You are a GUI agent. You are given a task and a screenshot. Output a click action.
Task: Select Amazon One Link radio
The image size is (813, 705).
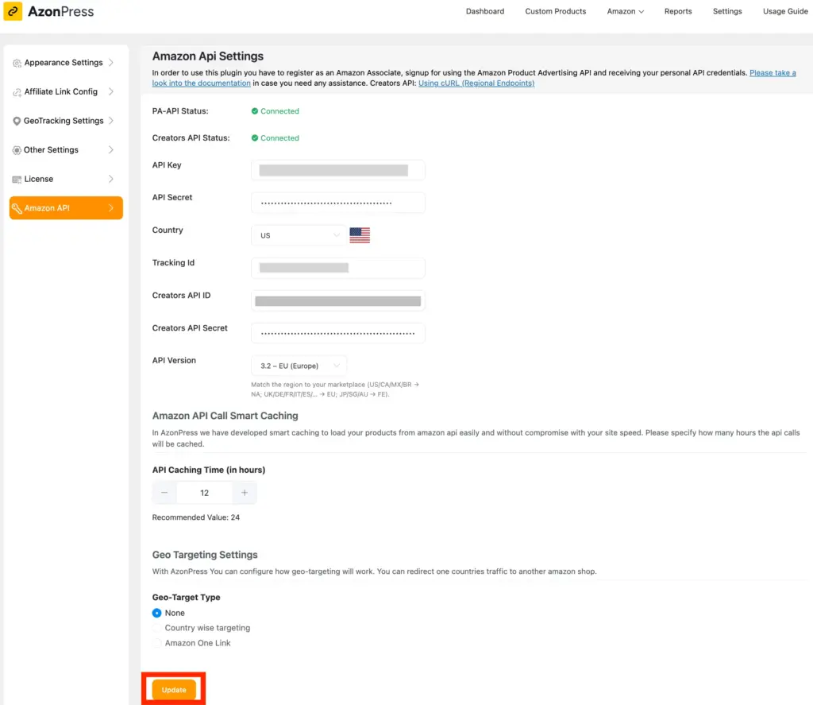(156, 643)
